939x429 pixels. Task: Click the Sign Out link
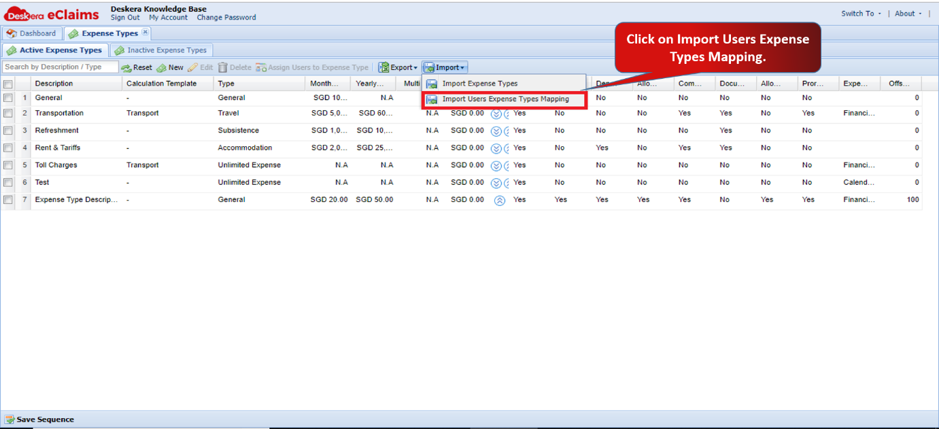point(125,18)
